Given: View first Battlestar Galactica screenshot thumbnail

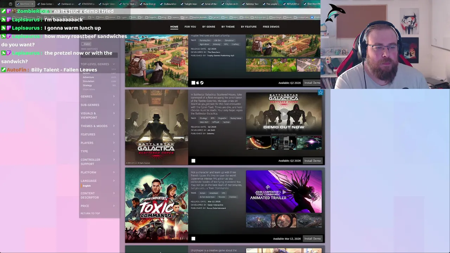Looking at the screenshot, I should (258, 143).
